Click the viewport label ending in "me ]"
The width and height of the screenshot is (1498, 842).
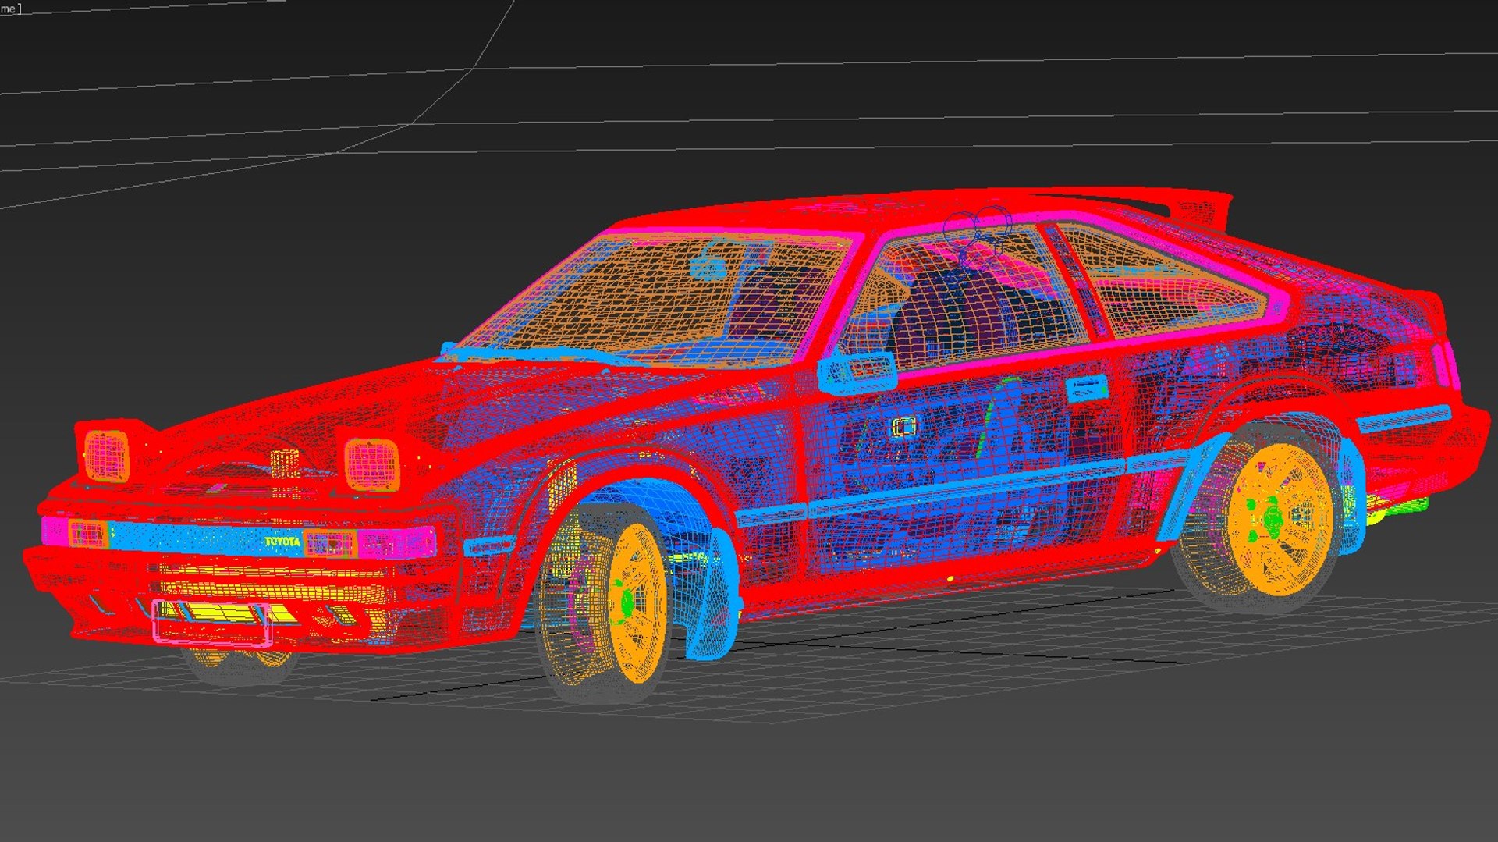[11, 9]
